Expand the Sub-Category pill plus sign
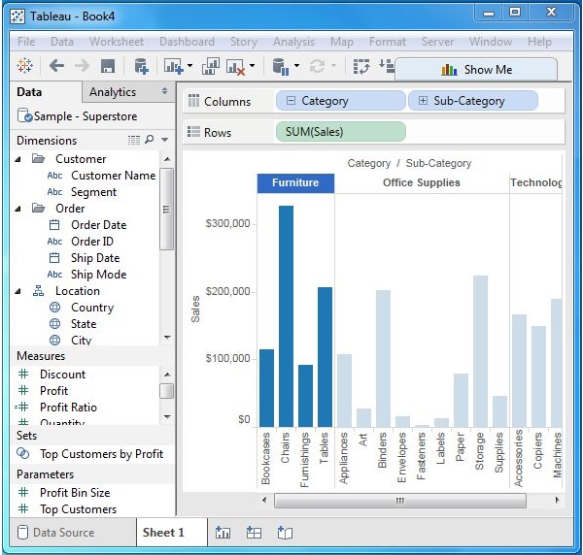This screenshot has width=583, height=555. tap(423, 101)
